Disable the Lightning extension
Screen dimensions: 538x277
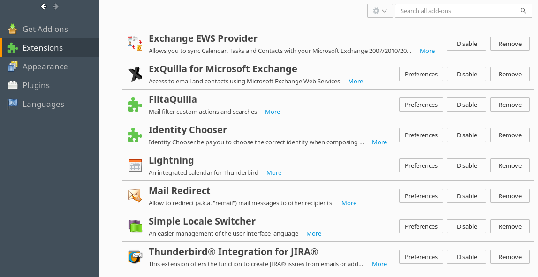tap(467, 165)
